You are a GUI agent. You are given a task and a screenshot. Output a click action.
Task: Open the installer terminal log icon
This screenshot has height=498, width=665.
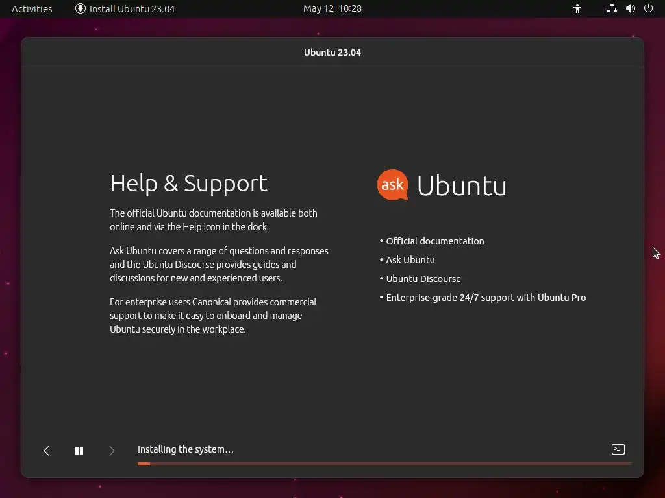618,449
